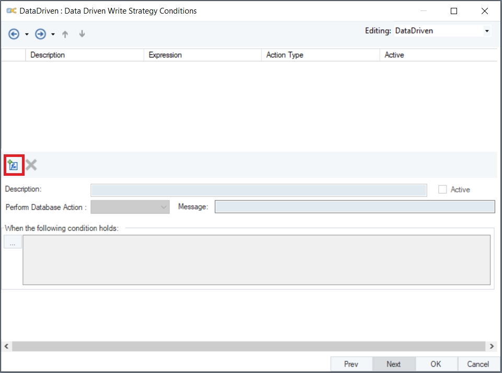Open the forward button history dropdown arrow

tap(53, 35)
